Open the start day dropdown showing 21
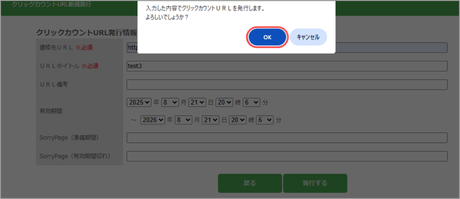 click(x=197, y=102)
